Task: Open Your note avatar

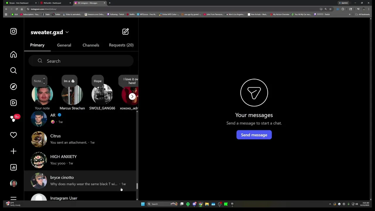Action: pyautogui.click(x=42, y=94)
